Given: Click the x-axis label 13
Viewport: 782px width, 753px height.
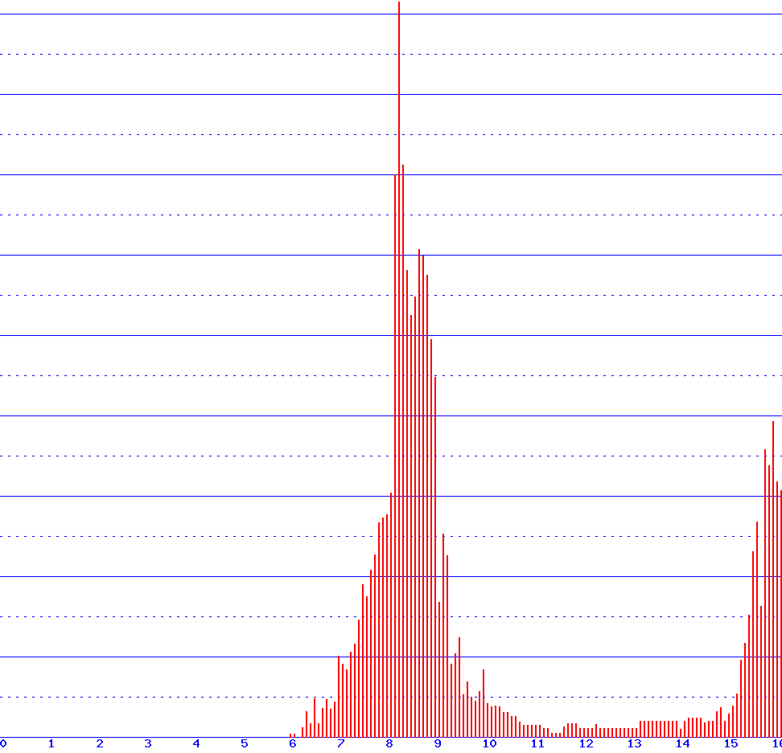Looking at the screenshot, I should pyautogui.click(x=635, y=743).
